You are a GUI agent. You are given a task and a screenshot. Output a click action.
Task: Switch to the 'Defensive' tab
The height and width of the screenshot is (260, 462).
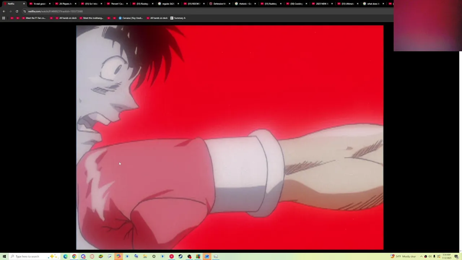219,4
